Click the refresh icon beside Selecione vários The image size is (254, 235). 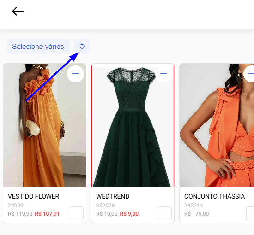(82, 46)
